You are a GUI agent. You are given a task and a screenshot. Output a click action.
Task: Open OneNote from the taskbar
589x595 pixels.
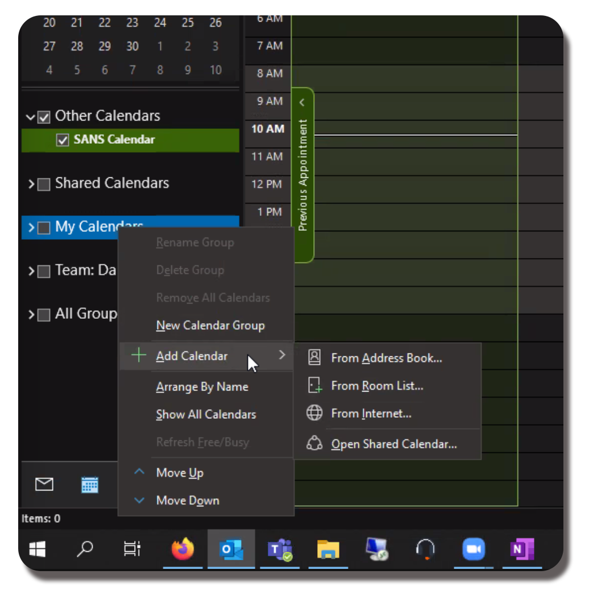522,549
